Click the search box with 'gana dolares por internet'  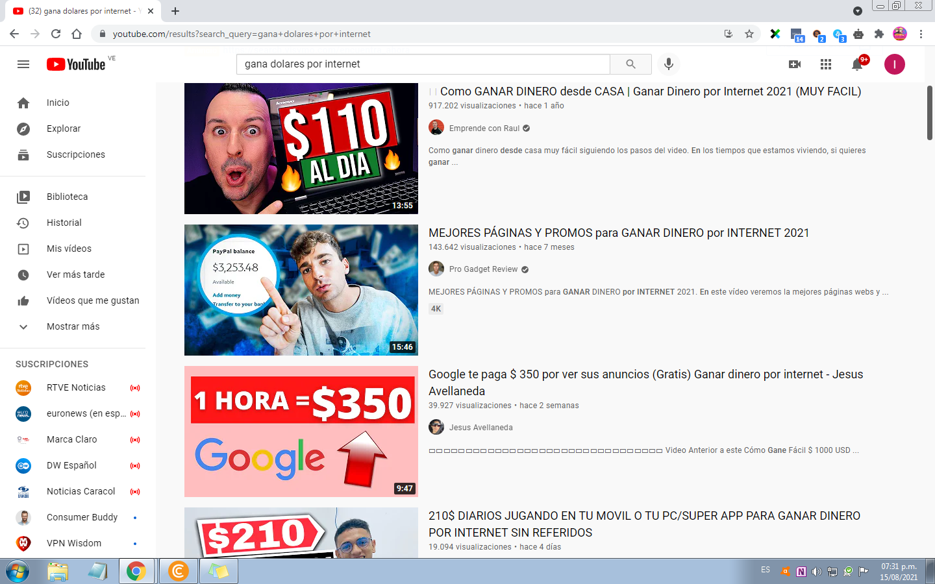click(423, 64)
